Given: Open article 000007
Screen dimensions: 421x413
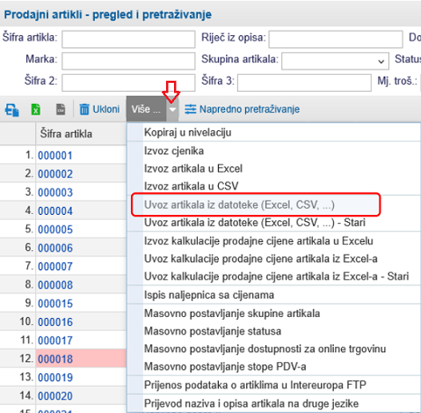Looking at the screenshot, I should point(55,266).
